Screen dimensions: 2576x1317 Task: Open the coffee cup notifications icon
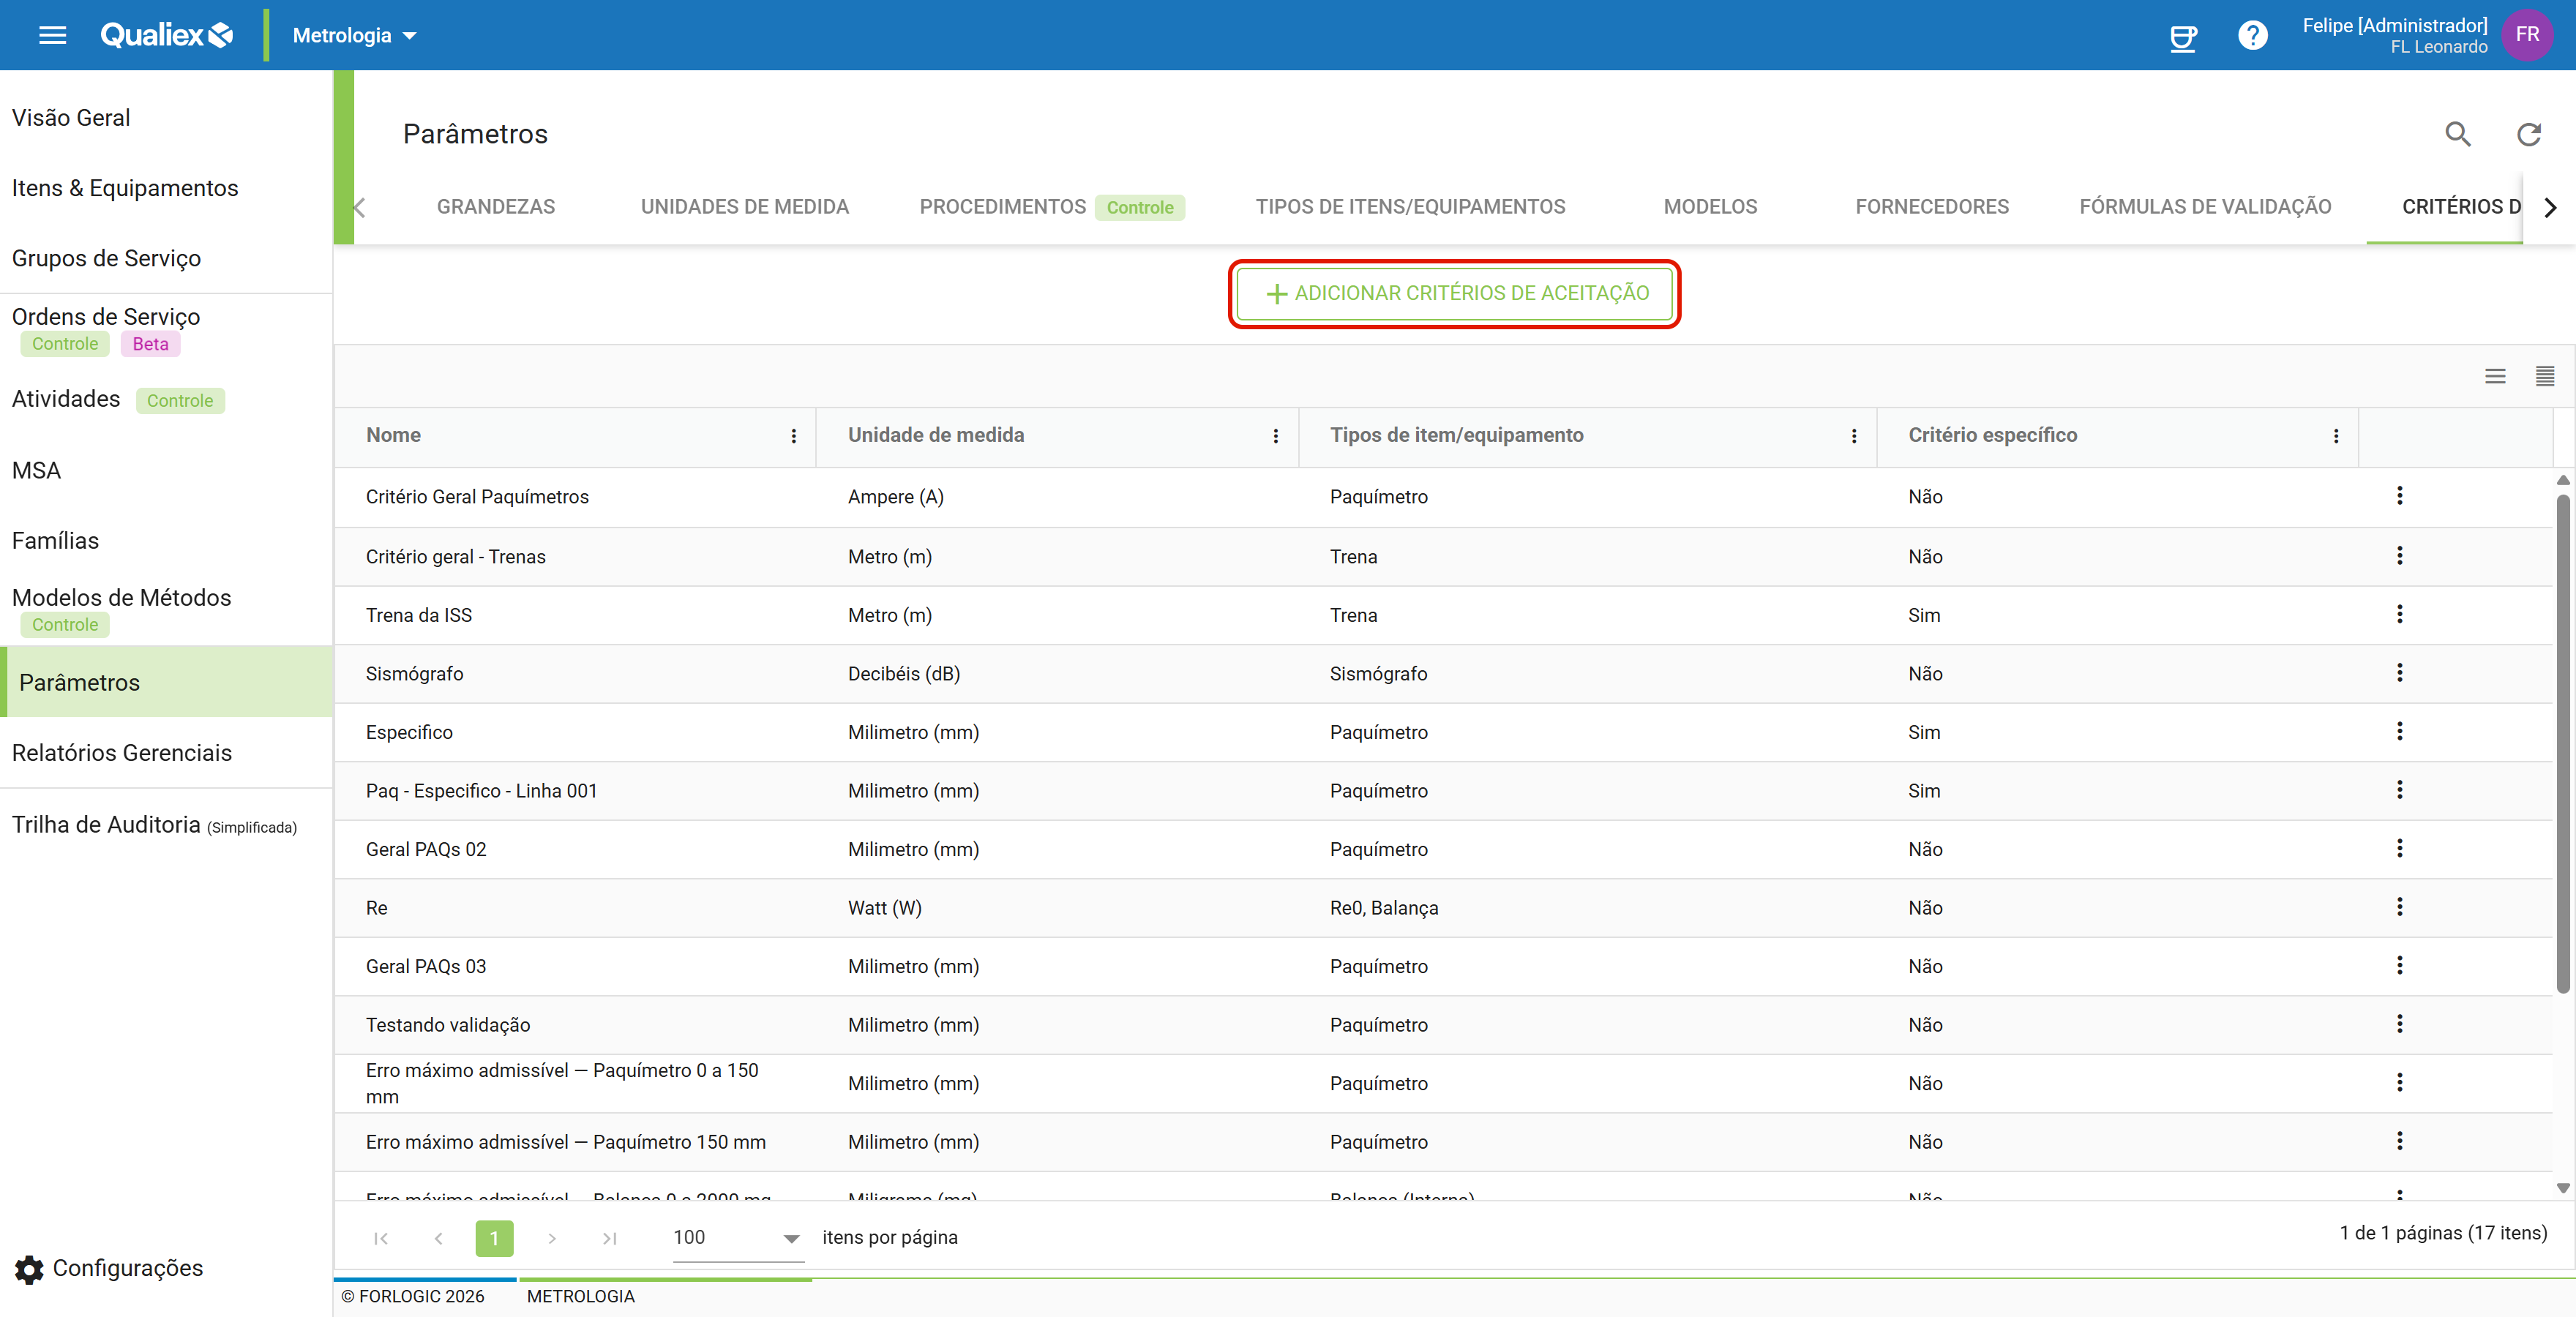[2183, 37]
